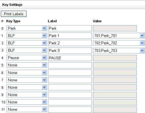145x113 pixels.
Task: Click the Key Type column header
Action: click(x=13, y=21)
